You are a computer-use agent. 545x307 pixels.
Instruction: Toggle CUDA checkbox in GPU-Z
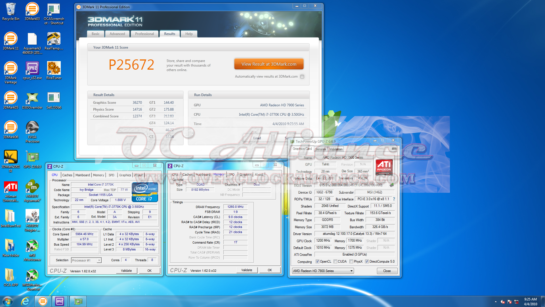(335, 262)
